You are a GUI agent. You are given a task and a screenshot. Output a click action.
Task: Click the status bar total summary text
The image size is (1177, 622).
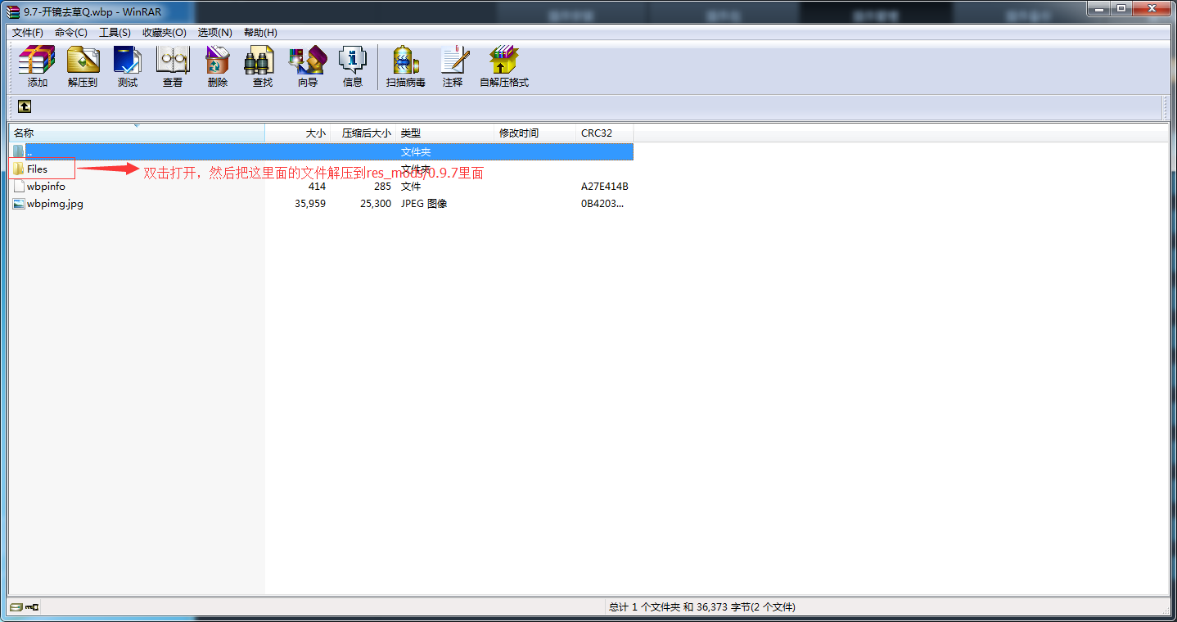[701, 607]
